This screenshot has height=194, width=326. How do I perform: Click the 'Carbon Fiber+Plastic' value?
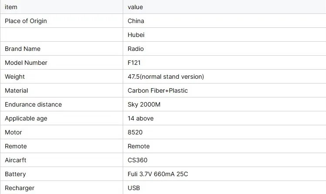[x=158, y=90]
